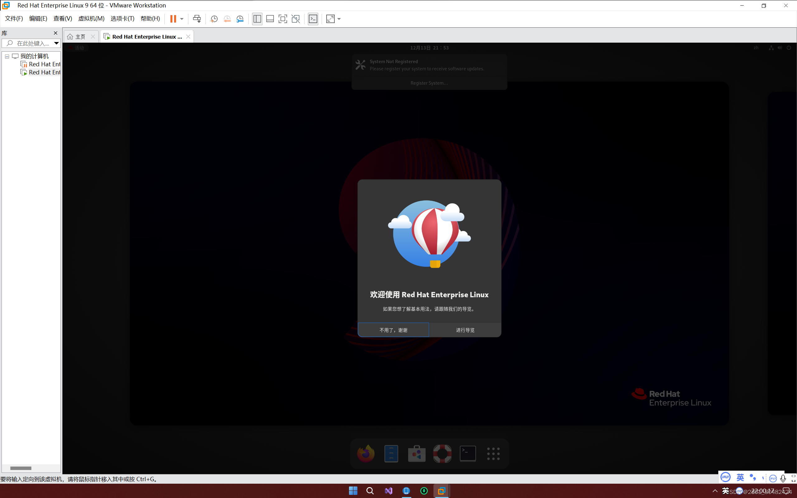Toggle unity mode button
Image resolution: width=797 pixels, height=498 pixels.
296,19
